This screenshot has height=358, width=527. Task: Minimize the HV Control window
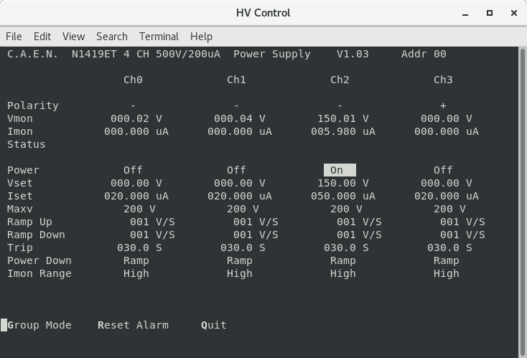coord(465,13)
